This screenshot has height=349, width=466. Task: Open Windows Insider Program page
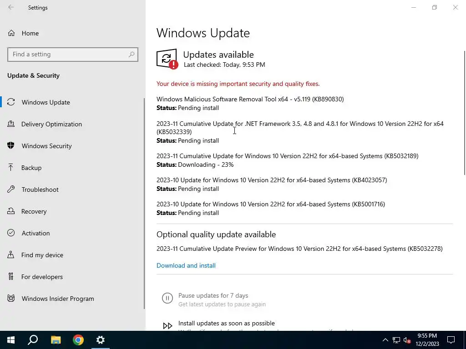click(58, 299)
